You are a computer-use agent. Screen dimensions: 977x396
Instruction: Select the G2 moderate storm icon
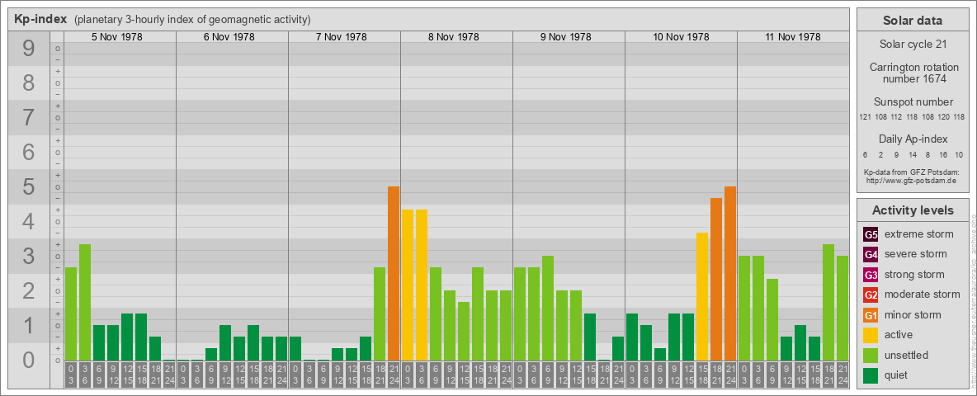click(871, 295)
